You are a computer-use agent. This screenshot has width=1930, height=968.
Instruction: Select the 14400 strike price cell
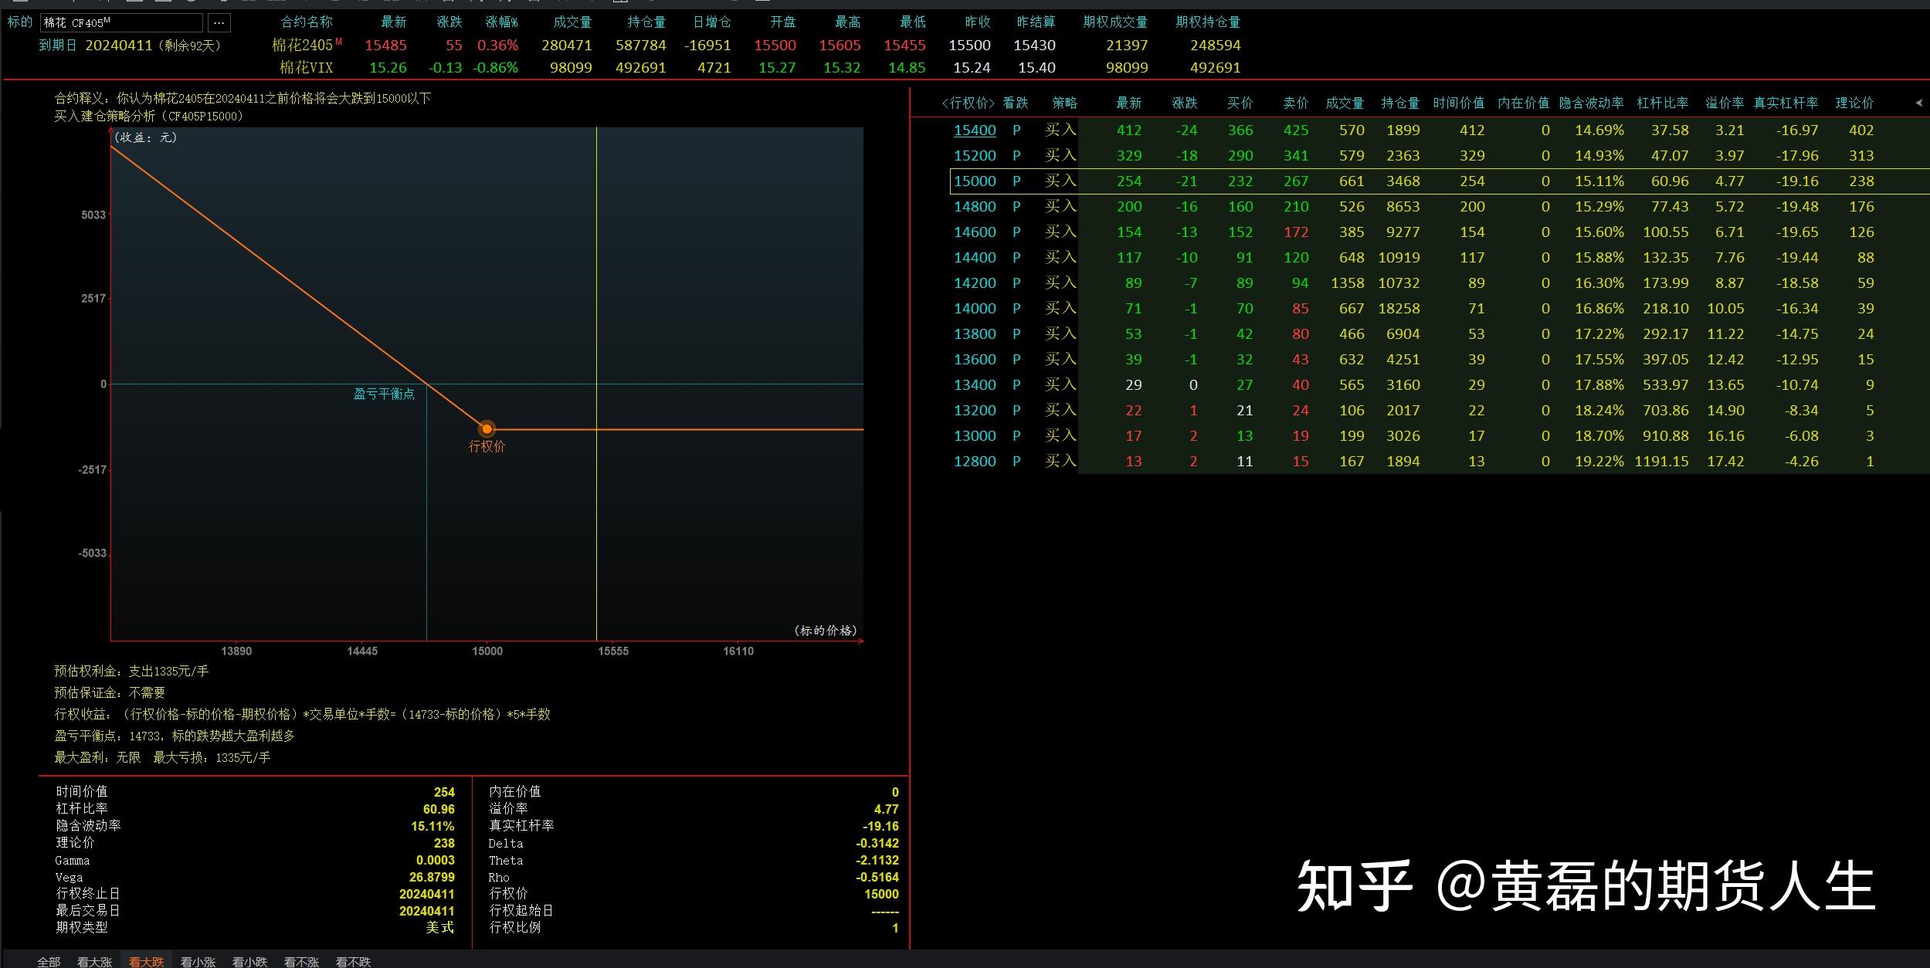[x=975, y=258]
